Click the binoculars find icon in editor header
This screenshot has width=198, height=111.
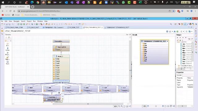[174, 31]
